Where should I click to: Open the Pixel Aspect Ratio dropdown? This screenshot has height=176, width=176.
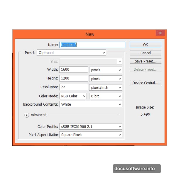(91, 135)
